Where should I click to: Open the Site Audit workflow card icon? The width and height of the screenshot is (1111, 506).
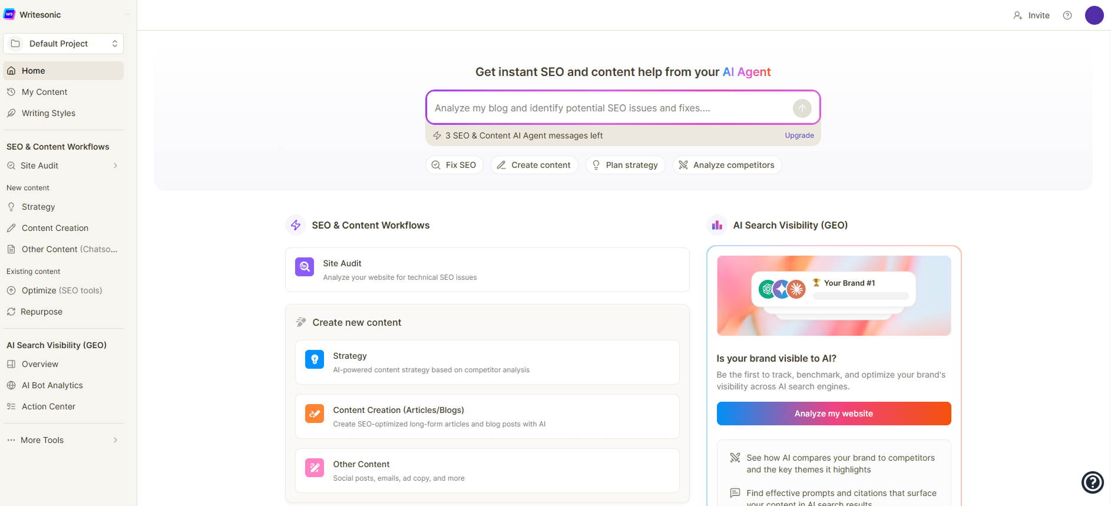(x=305, y=267)
